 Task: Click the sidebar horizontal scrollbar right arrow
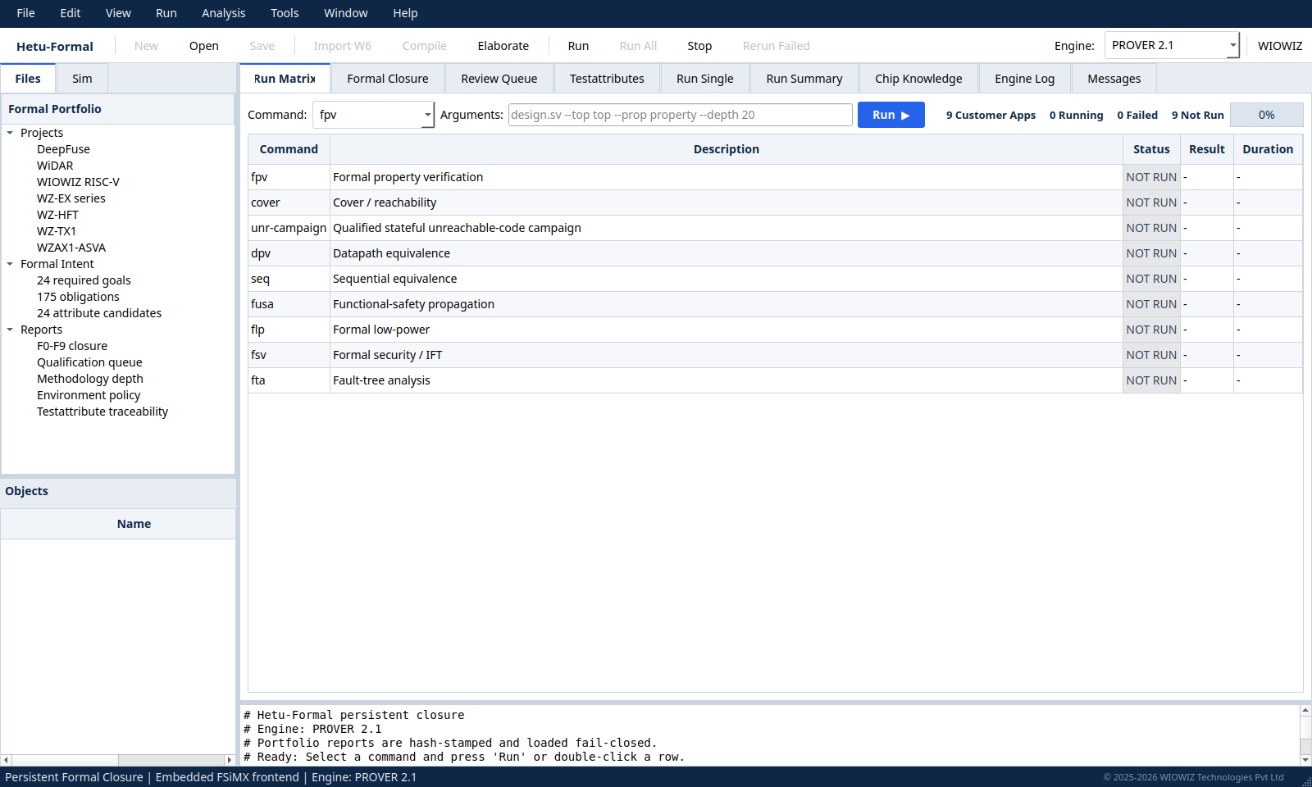pyautogui.click(x=229, y=760)
